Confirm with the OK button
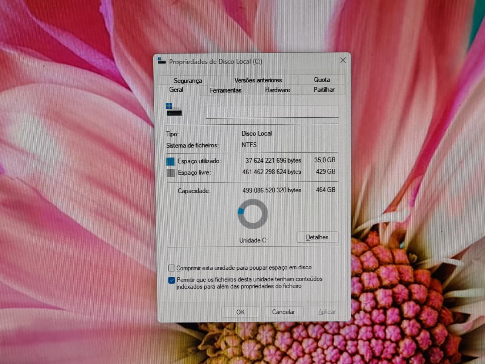This screenshot has width=485, height=364. (x=240, y=312)
